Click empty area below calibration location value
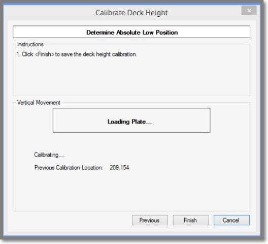Screen dimensions: 268x244 pos(131,190)
